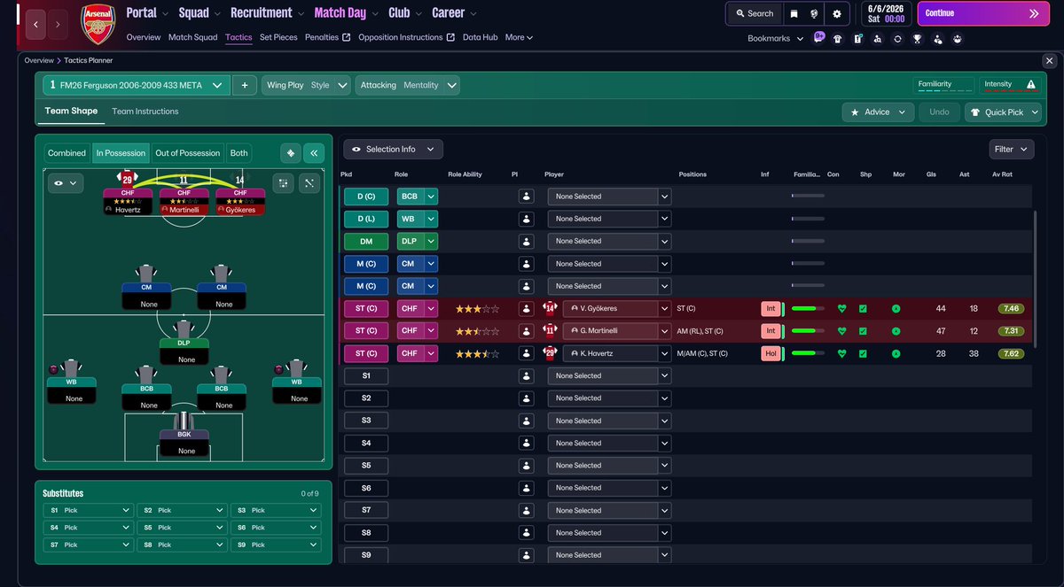Image resolution: width=1064 pixels, height=587 pixels.
Task: Click the Familiarity indicator bar
Action: 945,85
